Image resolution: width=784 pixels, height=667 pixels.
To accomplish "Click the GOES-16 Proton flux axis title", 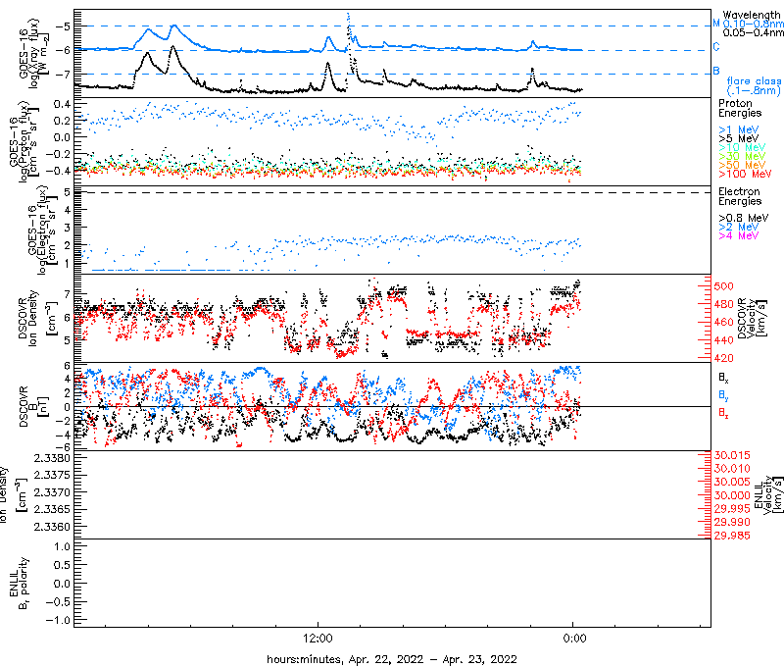I will pyautogui.click(x=24, y=141).
